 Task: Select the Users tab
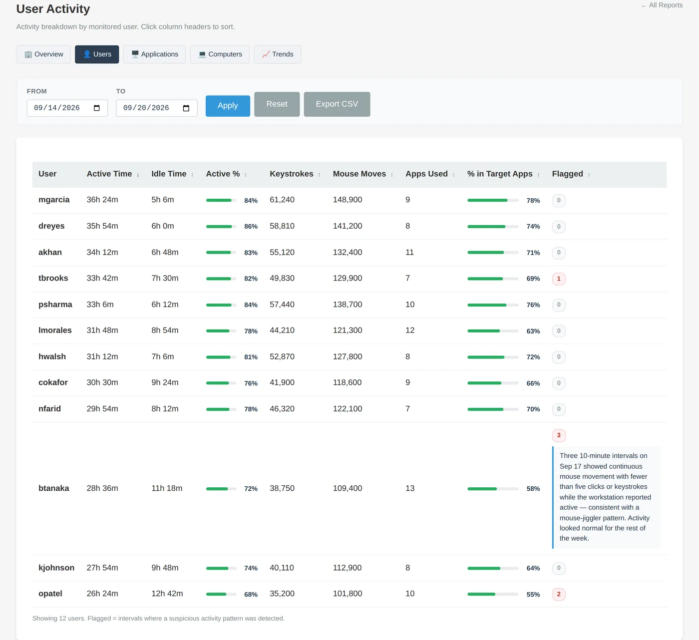(x=97, y=54)
